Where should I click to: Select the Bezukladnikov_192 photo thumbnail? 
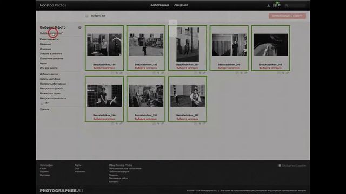[146, 45]
